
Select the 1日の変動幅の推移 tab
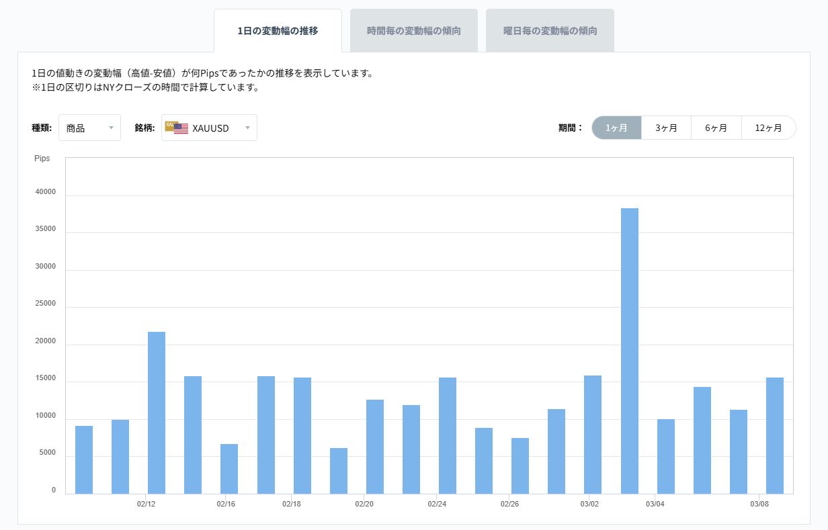coord(278,30)
